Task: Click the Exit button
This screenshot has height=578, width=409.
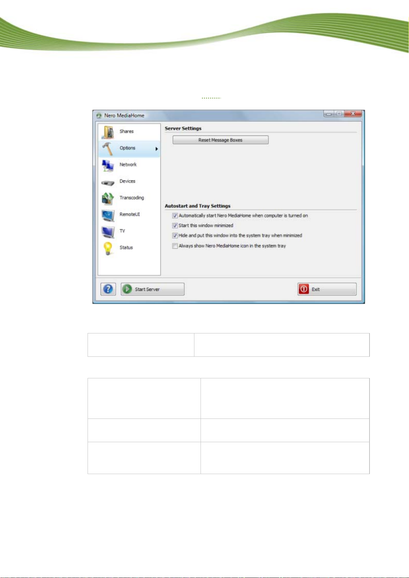Action: click(327, 289)
